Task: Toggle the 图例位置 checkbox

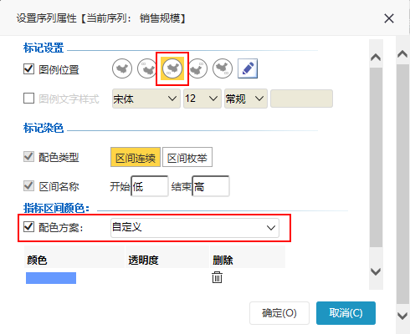Action: (28, 69)
